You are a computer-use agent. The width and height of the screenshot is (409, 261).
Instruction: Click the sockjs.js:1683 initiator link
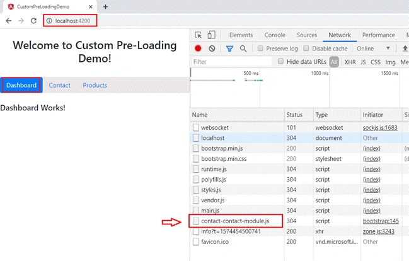380,127
